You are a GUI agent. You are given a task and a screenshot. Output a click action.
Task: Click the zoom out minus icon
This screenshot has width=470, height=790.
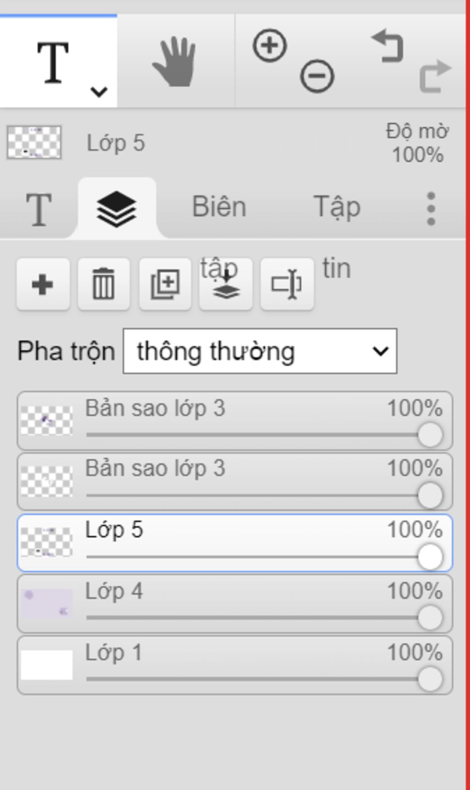[x=317, y=76]
